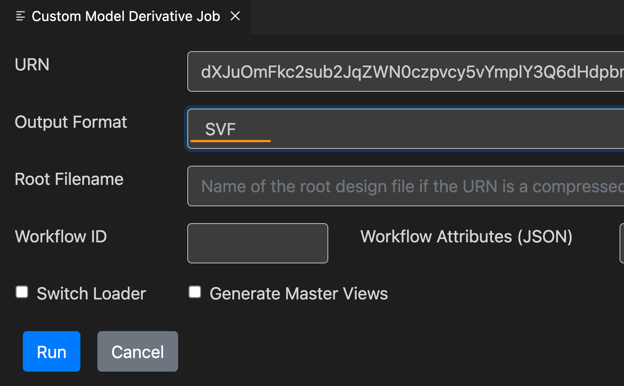
Task: Click the X next to Custom Model Derivative Job
Action: tap(236, 16)
